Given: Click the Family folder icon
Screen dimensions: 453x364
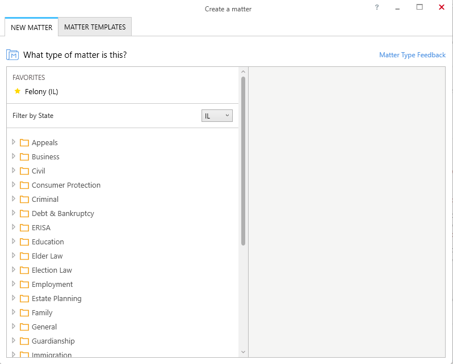Looking at the screenshot, I should 24,313.
